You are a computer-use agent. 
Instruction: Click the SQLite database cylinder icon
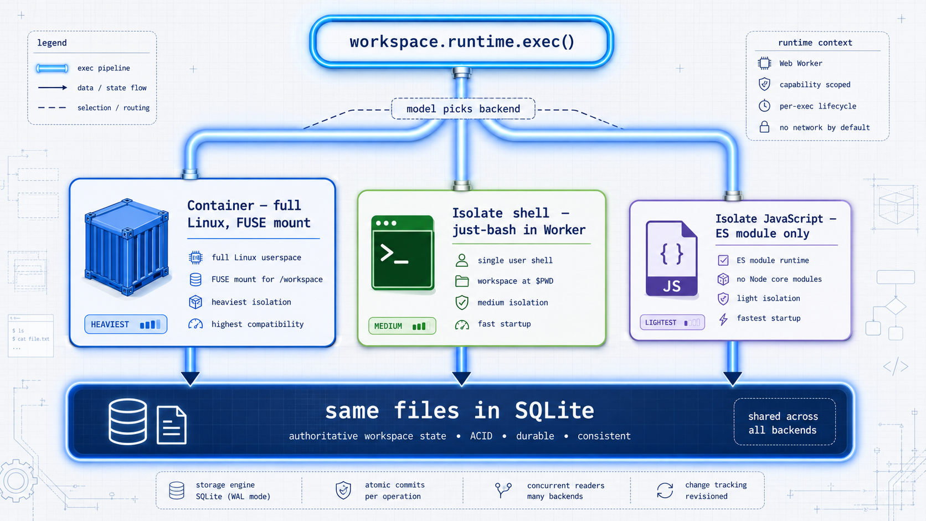pyautogui.click(x=128, y=421)
